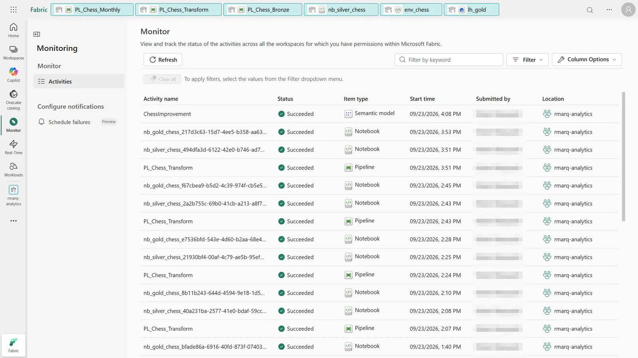Launch Copilot from the sidebar

coord(14,75)
